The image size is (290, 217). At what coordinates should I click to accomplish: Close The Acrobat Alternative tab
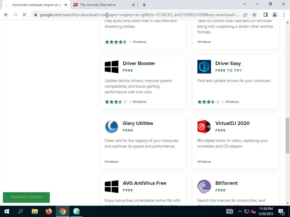point(133,5)
